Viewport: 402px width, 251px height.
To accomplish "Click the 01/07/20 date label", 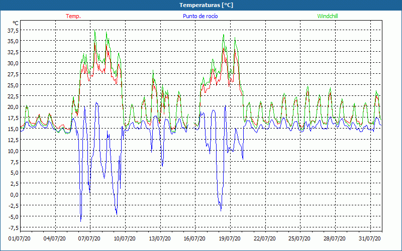I will click(20, 238).
